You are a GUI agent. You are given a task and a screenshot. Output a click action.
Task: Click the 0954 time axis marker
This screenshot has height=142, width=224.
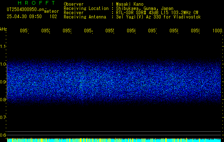pyautogui.click(x=88, y=31)
